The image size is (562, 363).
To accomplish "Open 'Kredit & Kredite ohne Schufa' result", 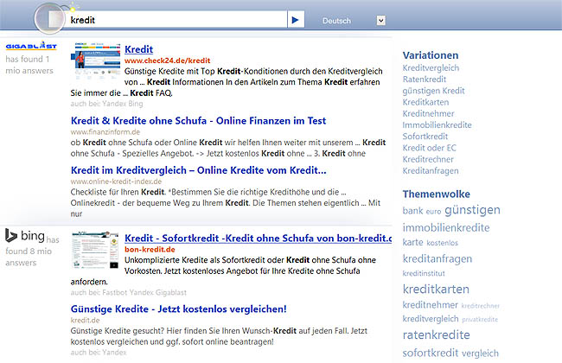I will [x=198, y=121].
